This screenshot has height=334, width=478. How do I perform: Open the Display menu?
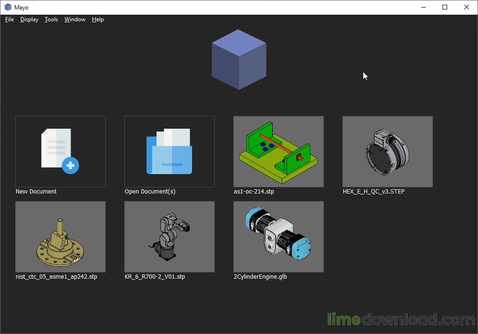pyautogui.click(x=29, y=19)
